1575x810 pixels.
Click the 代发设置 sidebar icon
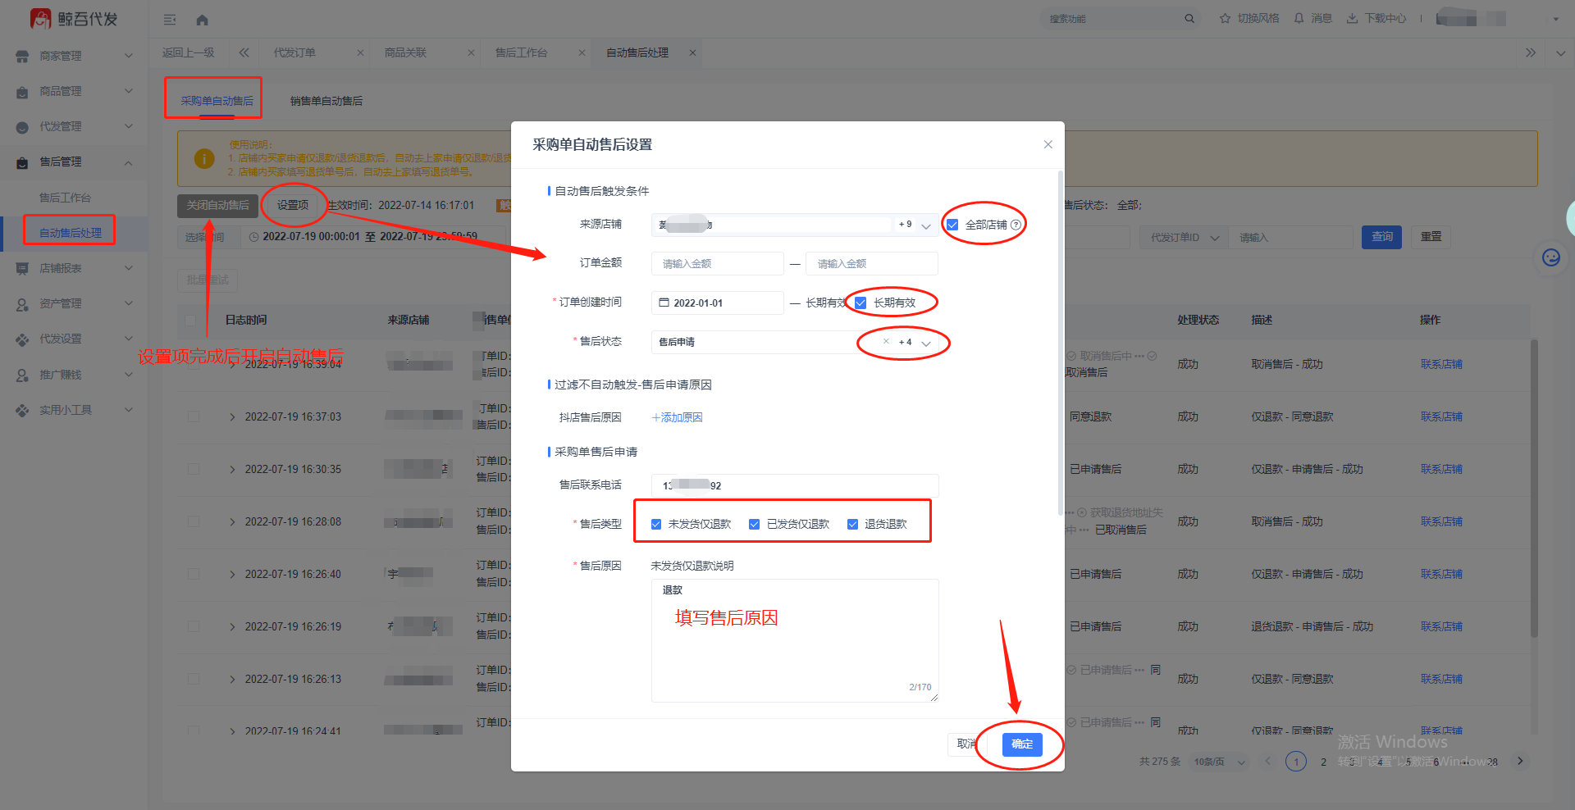(x=22, y=339)
